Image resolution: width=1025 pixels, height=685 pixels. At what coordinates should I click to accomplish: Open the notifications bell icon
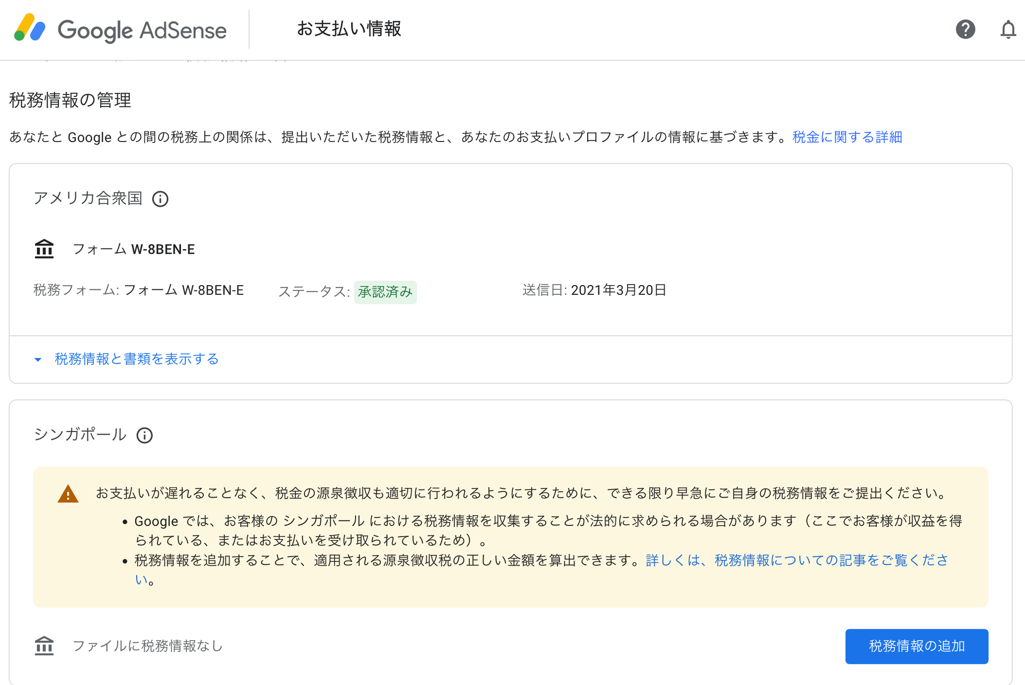1007,30
